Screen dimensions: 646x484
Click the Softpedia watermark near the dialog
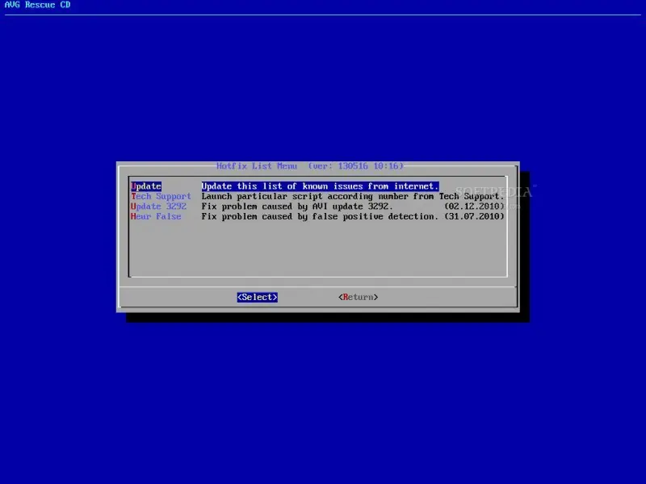[x=494, y=192]
